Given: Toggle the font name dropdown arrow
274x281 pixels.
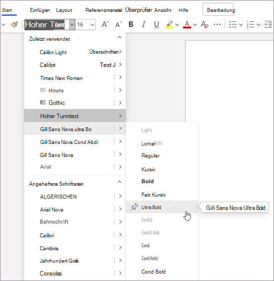Looking at the screenshot, I should 72,24.
